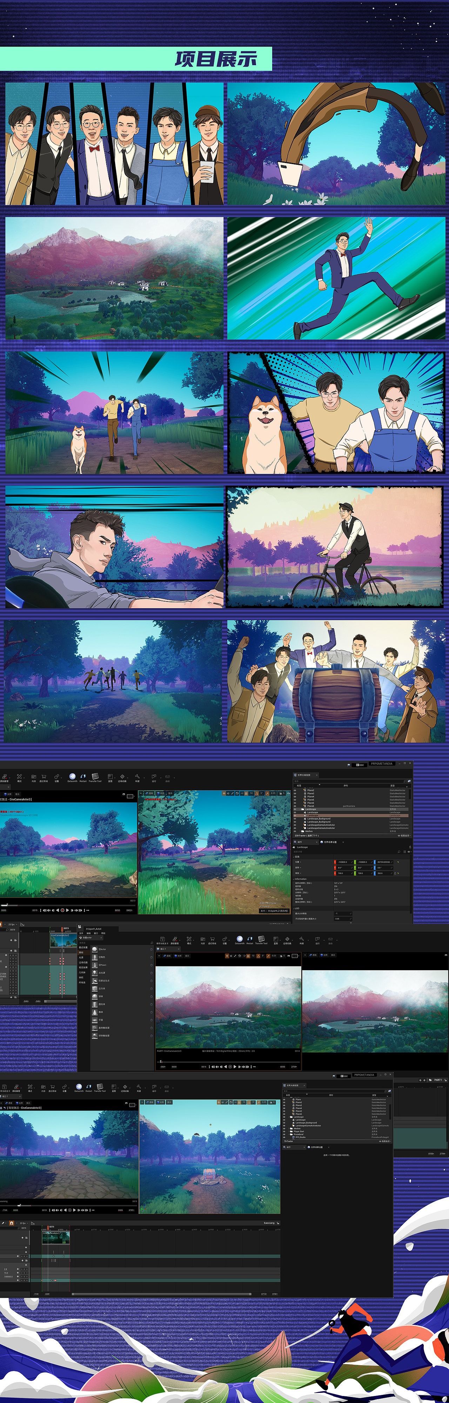Open Transfer Tool in middle editor toolbar

point(262,939)
